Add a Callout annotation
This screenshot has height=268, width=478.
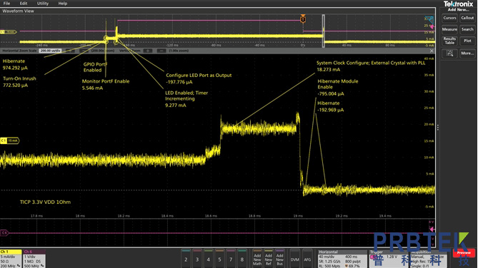tap(467, 19)
